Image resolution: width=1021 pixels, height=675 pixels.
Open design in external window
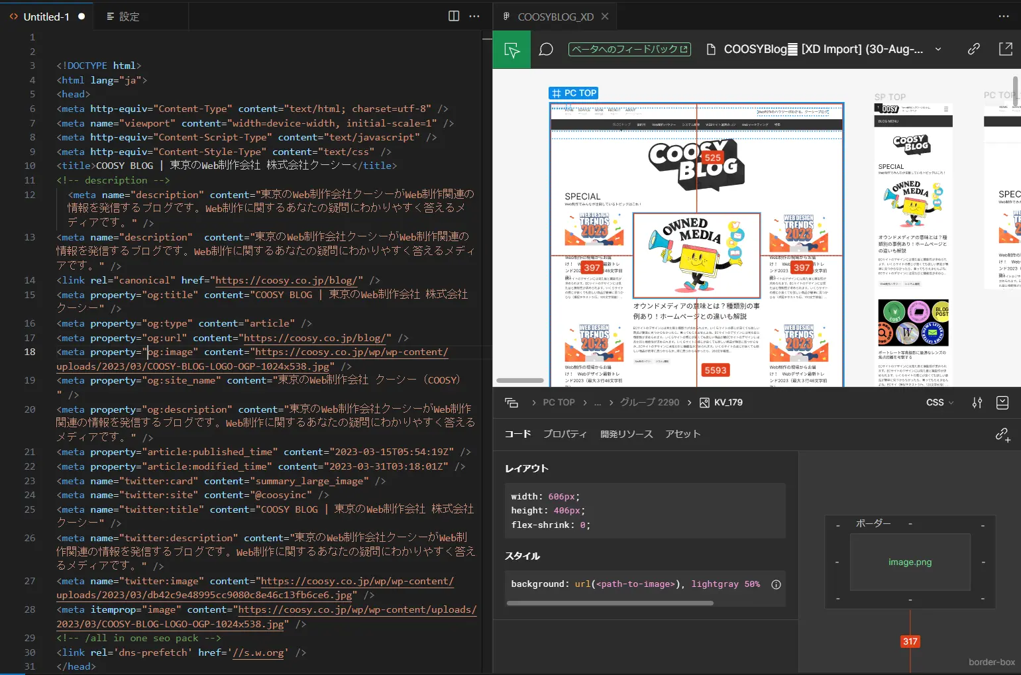(x=1005, y=49)
